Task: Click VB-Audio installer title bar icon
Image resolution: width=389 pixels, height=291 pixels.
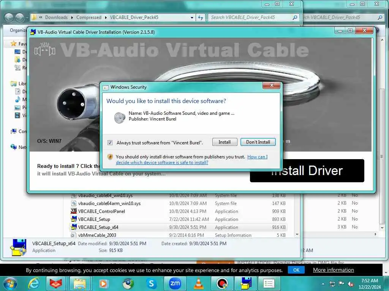Action: tap(33, 32)
